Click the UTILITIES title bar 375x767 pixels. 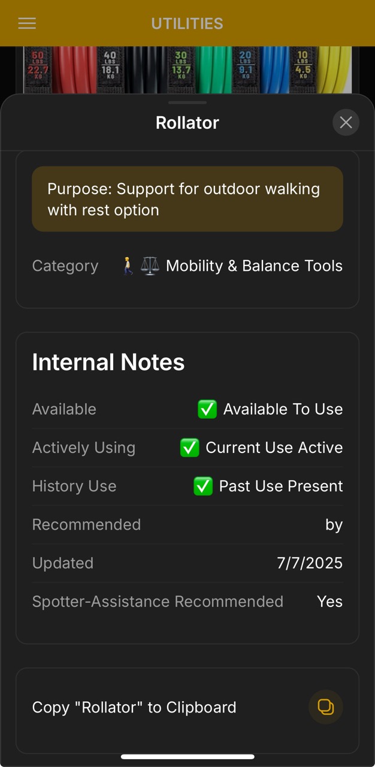187,23
